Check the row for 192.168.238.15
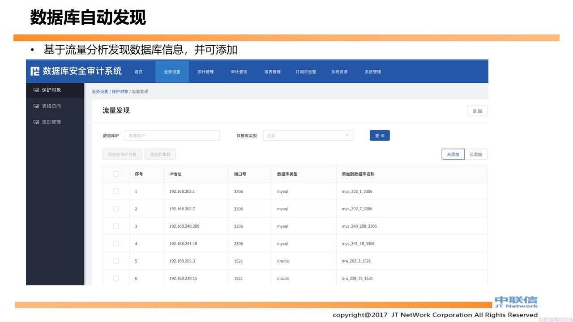 point(116,278)
